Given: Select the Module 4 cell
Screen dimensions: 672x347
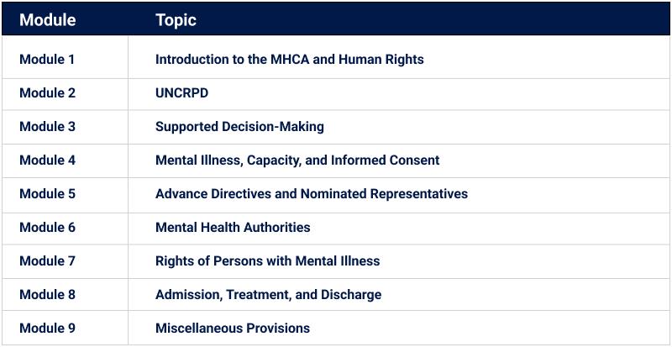Looking at the screenshot, I should point(47,160).
